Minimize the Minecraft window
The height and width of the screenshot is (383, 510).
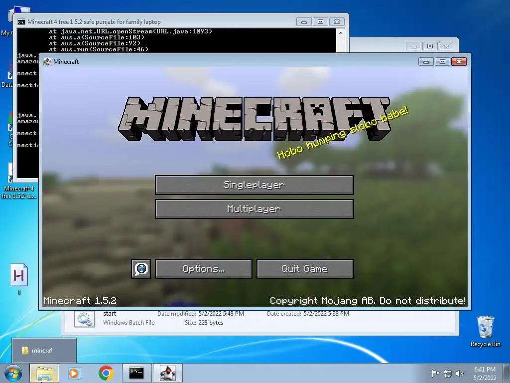coord(426,61)
